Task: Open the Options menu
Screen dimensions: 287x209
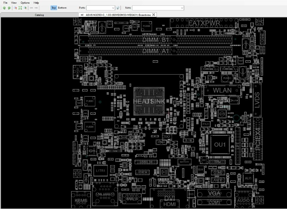Action: tap(25, 3)
